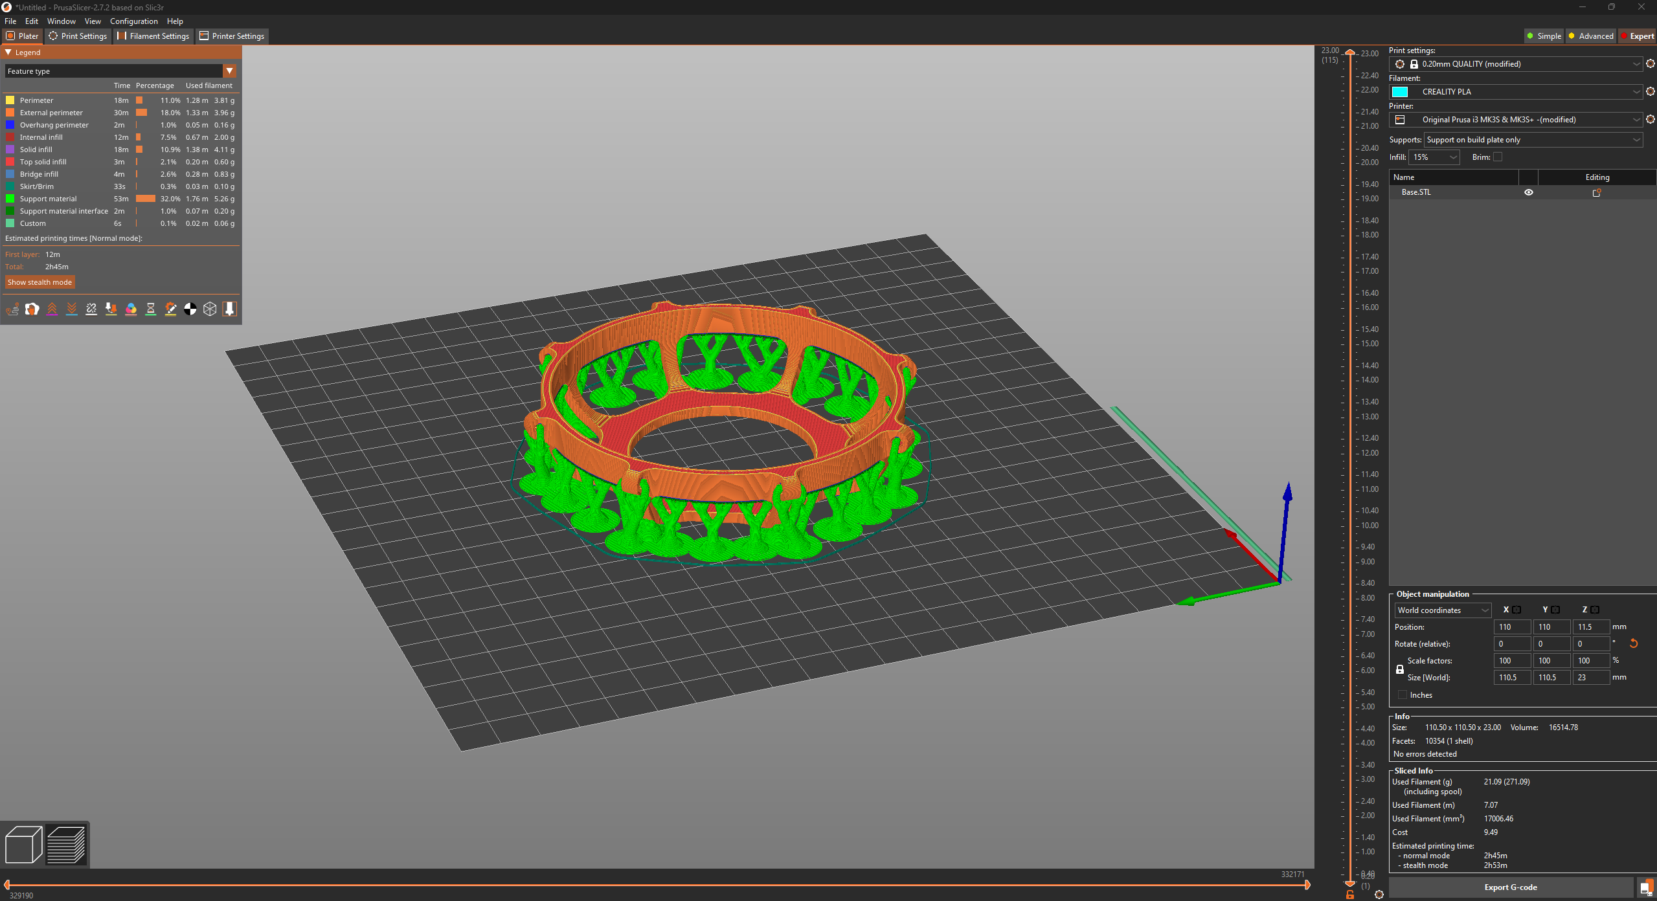The image size is (1657, 901).
Task: Toggle Travel moves visibility icon in legend
Action: pos(12,309)
